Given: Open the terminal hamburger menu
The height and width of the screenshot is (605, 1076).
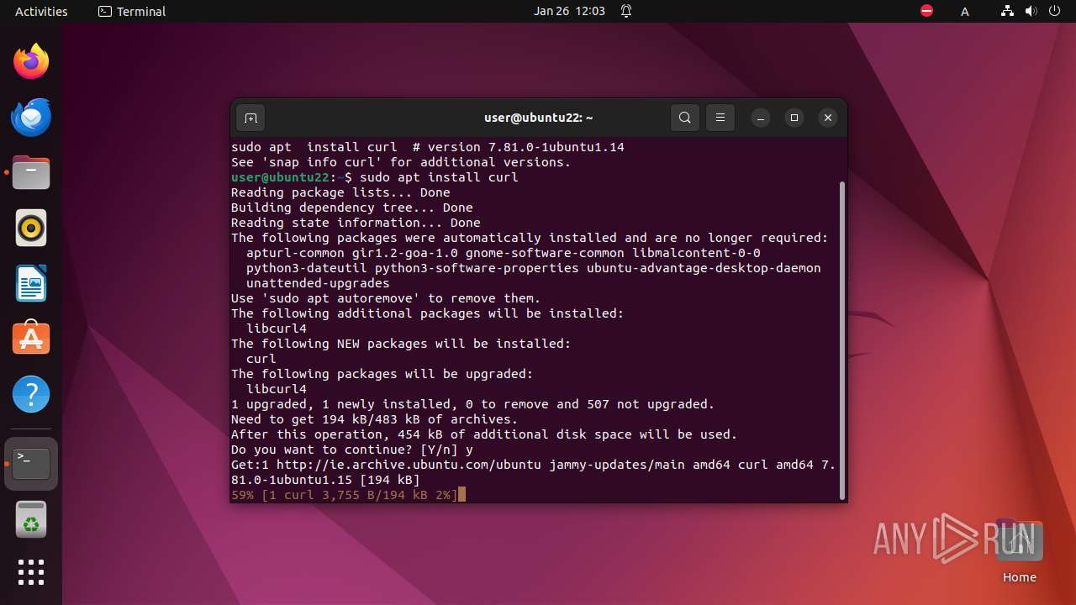Looking at the screenshot, I should 720,118.
